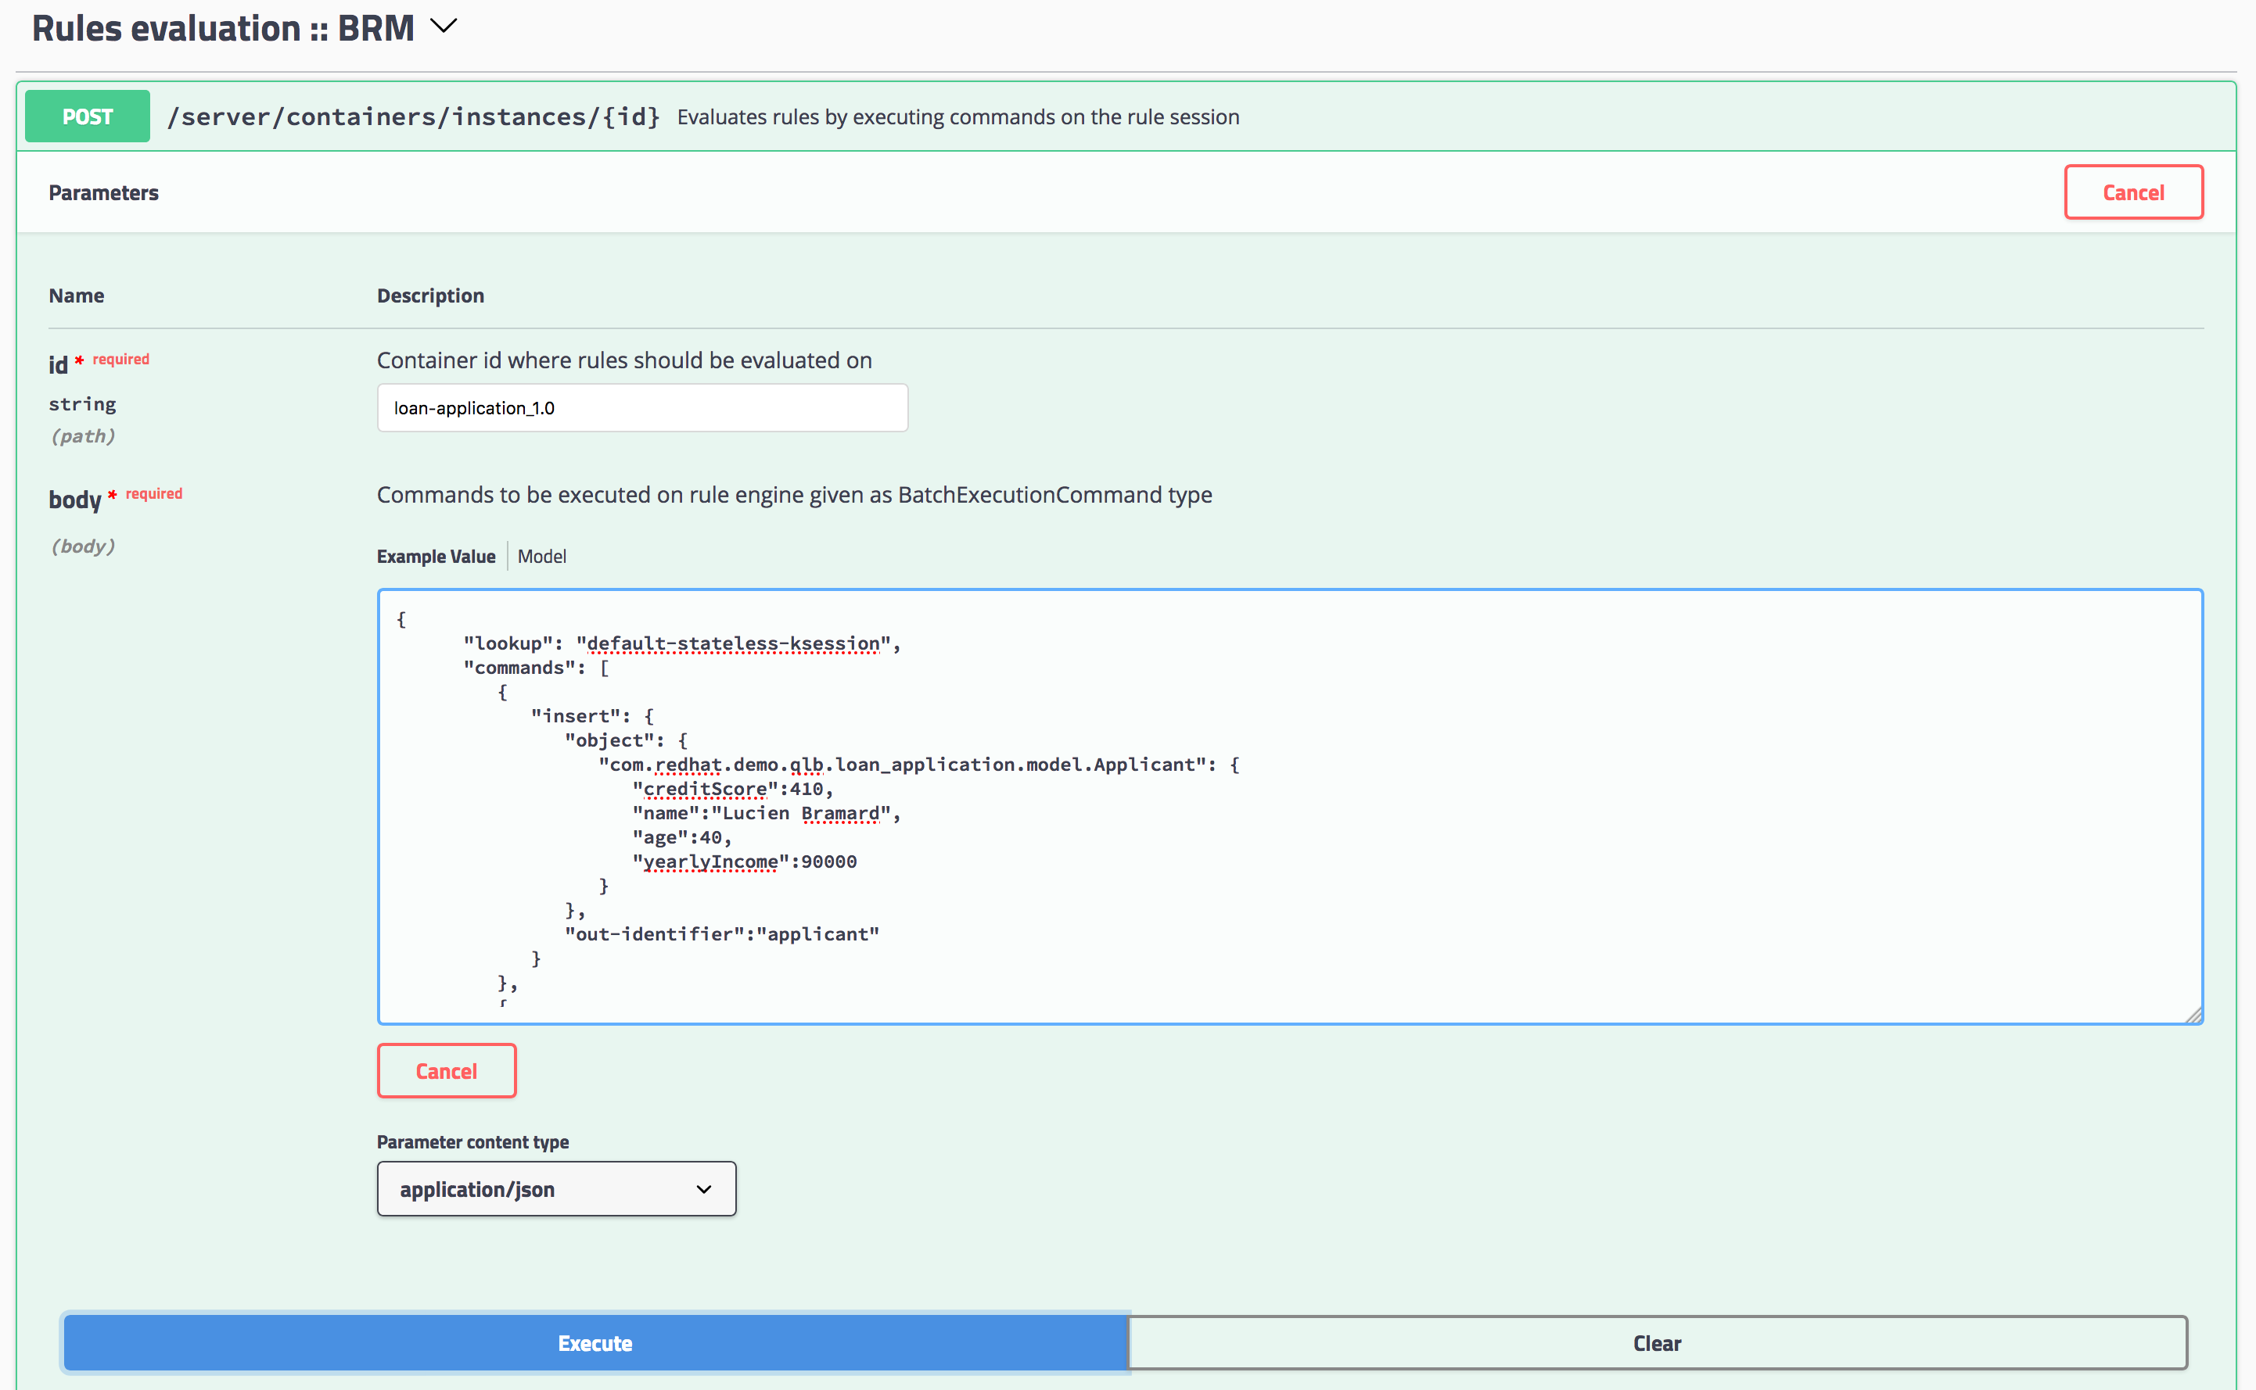Click the name "Lucien Bramard" in the JSON
2256x1390 pixels.
click(800, 814)
